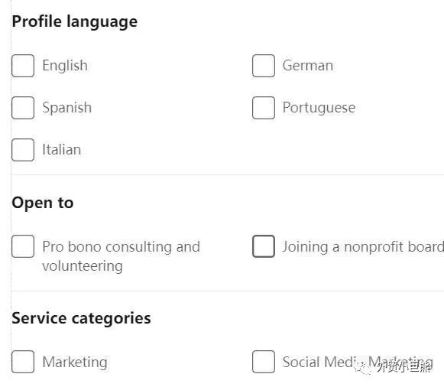Check the English profile language checkbox
444x387 pixels.
[x=23, y=66]
